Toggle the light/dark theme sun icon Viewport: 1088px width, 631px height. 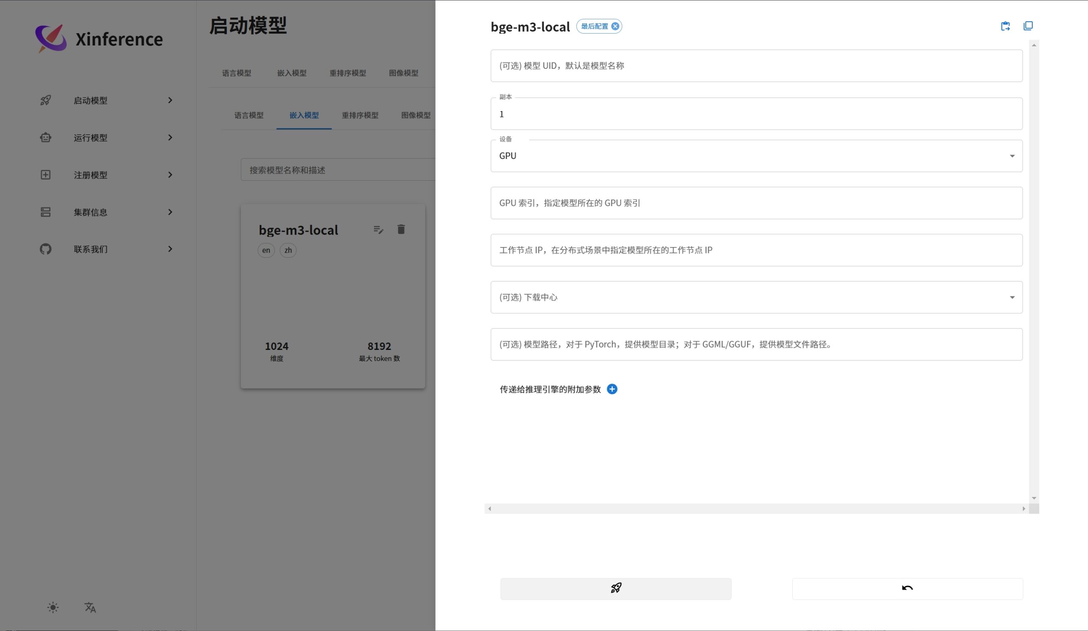click(53, 607)
